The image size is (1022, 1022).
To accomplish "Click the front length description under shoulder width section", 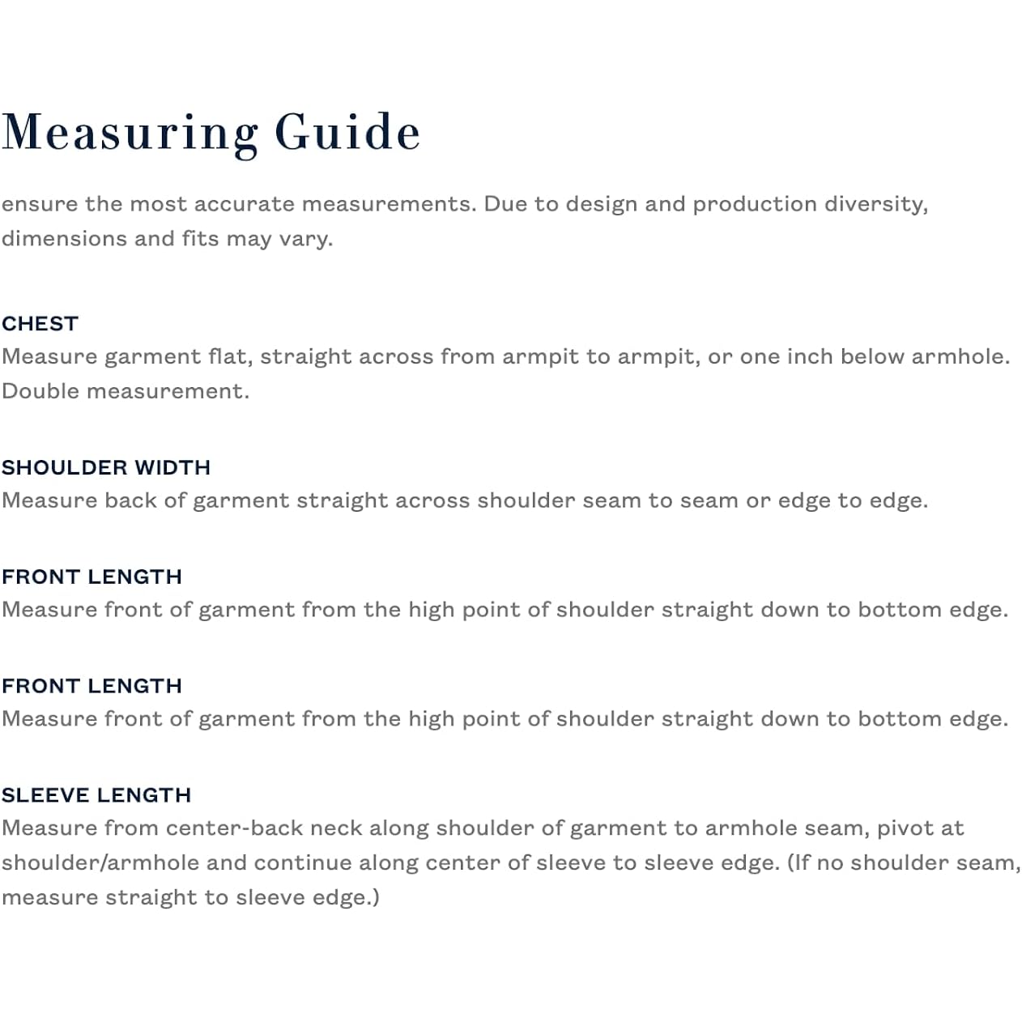I will pos(505,610).
